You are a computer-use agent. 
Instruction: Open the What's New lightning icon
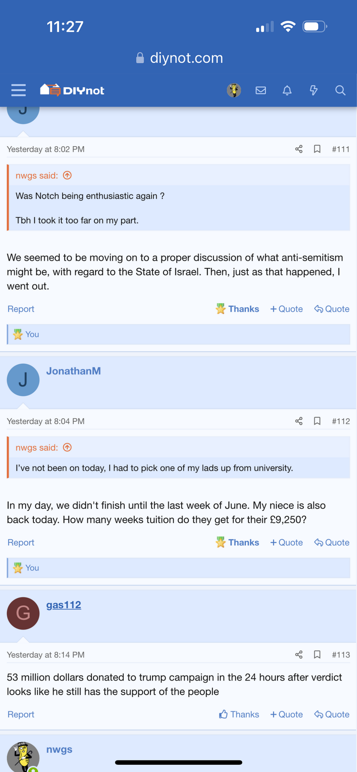pos(314,90)
